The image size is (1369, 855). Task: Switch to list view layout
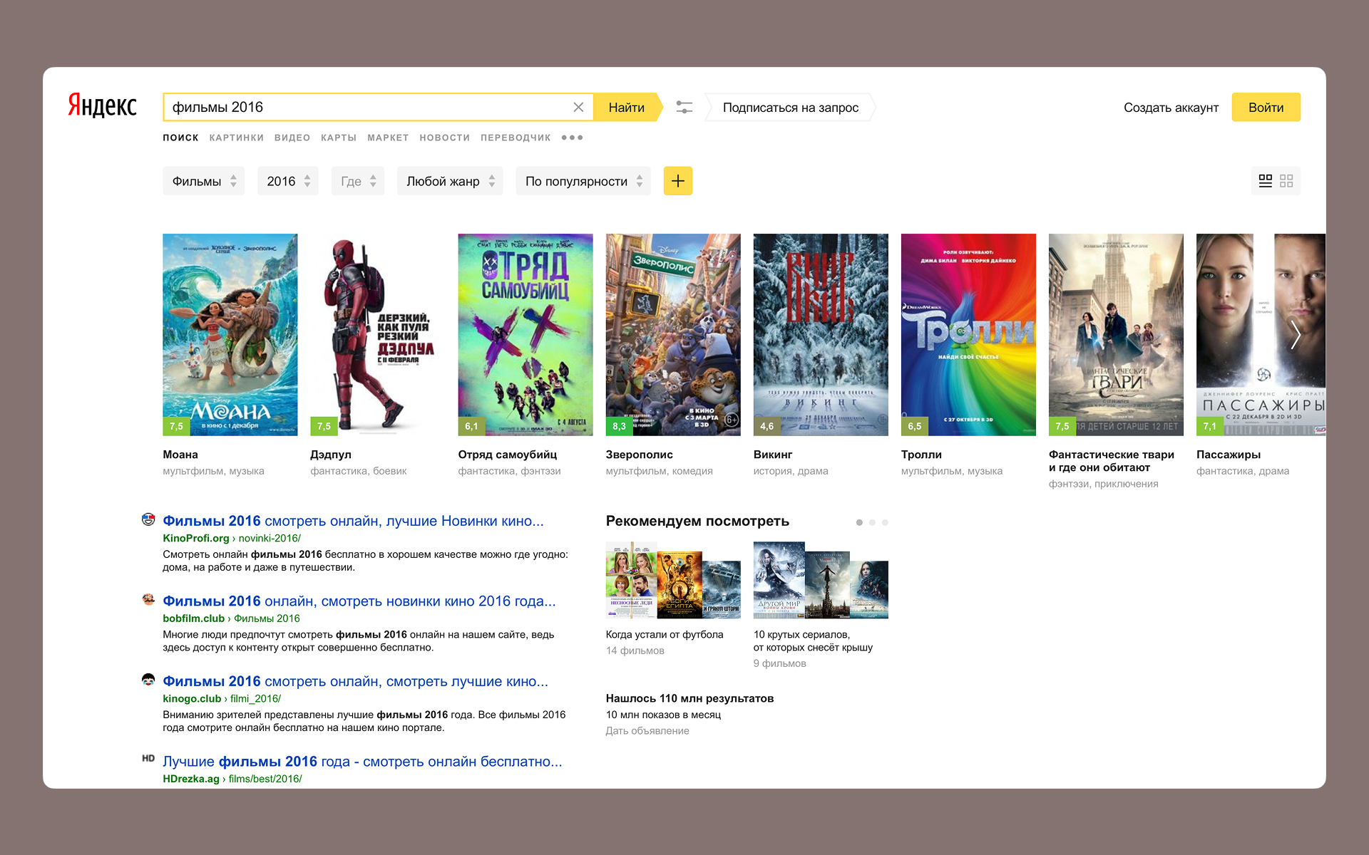1266,181
